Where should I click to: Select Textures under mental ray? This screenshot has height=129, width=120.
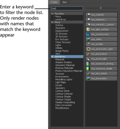click(60, 74)
